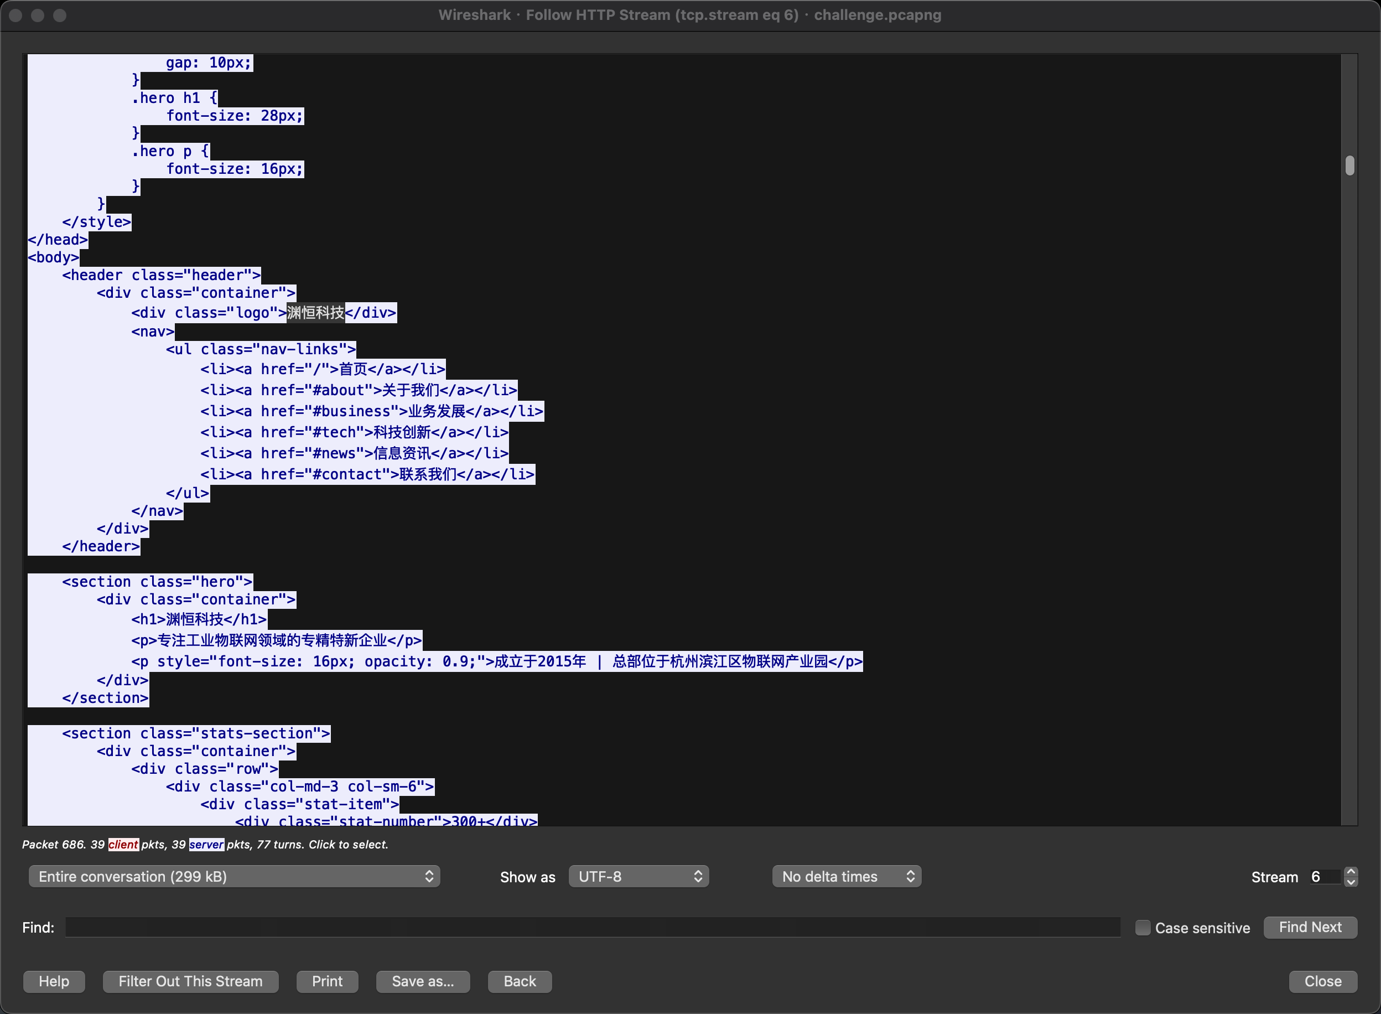Expand the No delta times dropdown
This screenshot has height=1014, width=1381.
pos(847,877)
